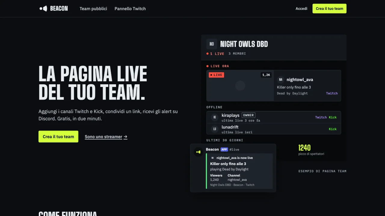Click the ESEMPIO DI PAGINA TEAM caption

point(322,171)
